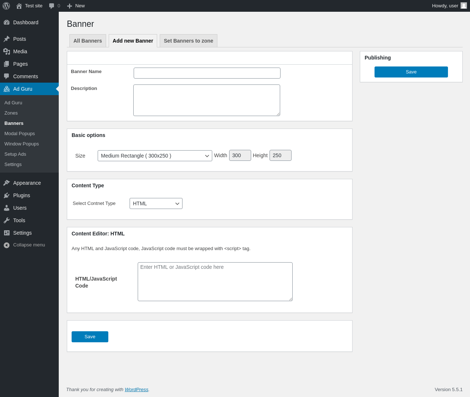Click the Plugins plug icon
This screenshot has height=397, width=470.
click(x=7, y=195)
